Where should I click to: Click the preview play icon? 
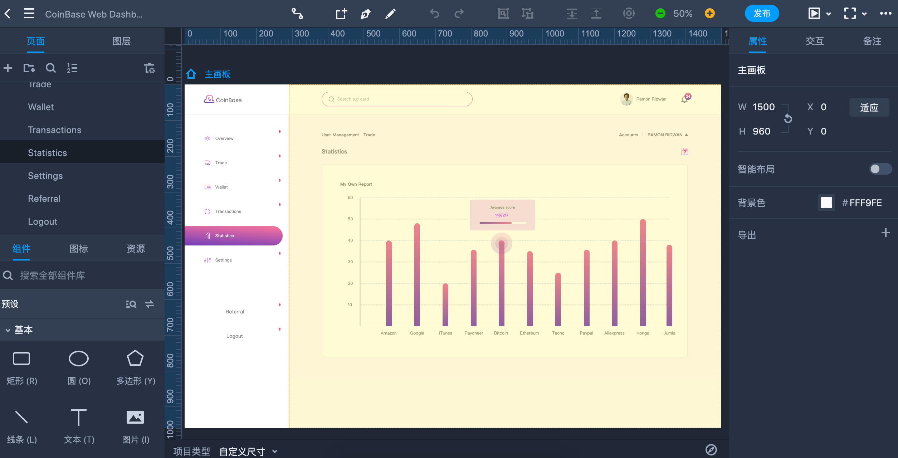coord(814,14)
